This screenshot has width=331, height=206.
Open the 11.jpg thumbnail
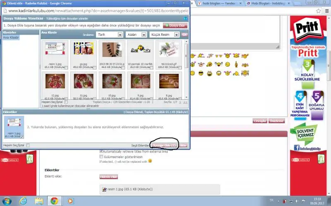coord(84,81)
